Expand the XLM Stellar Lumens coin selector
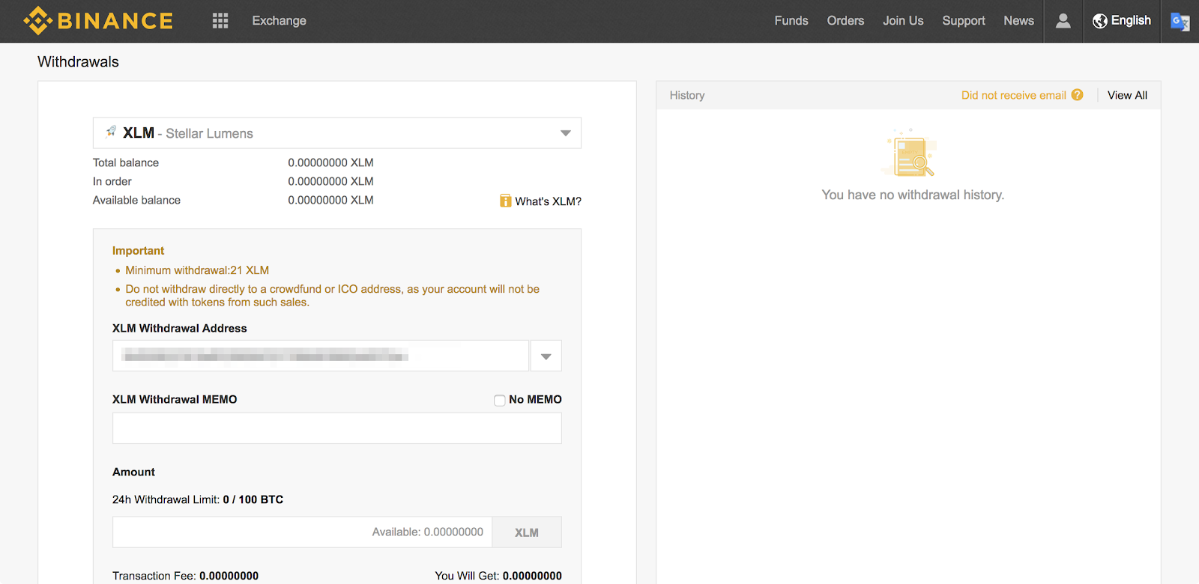This screenshot has width=1199, height=584. click(337, 133)
